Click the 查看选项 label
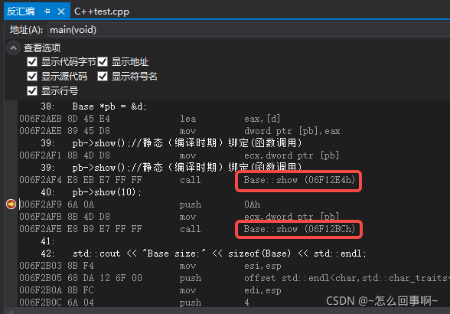The image size is (450, 314). click(42, 48)
